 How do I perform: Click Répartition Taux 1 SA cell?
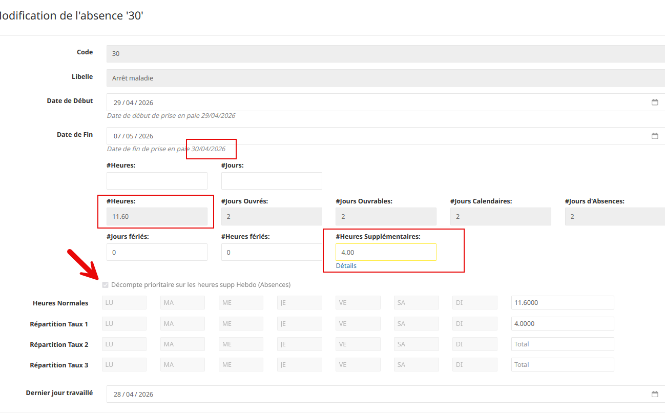point(417,324)
